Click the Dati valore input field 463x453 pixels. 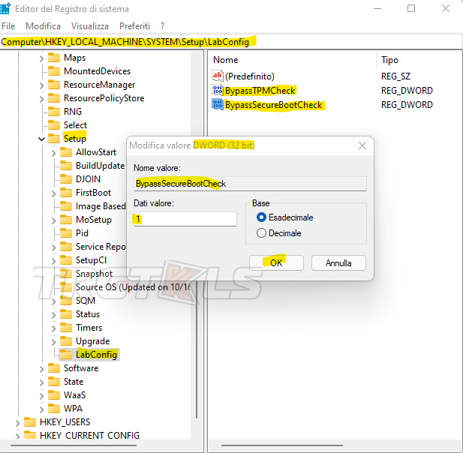(x=184, y=219)
